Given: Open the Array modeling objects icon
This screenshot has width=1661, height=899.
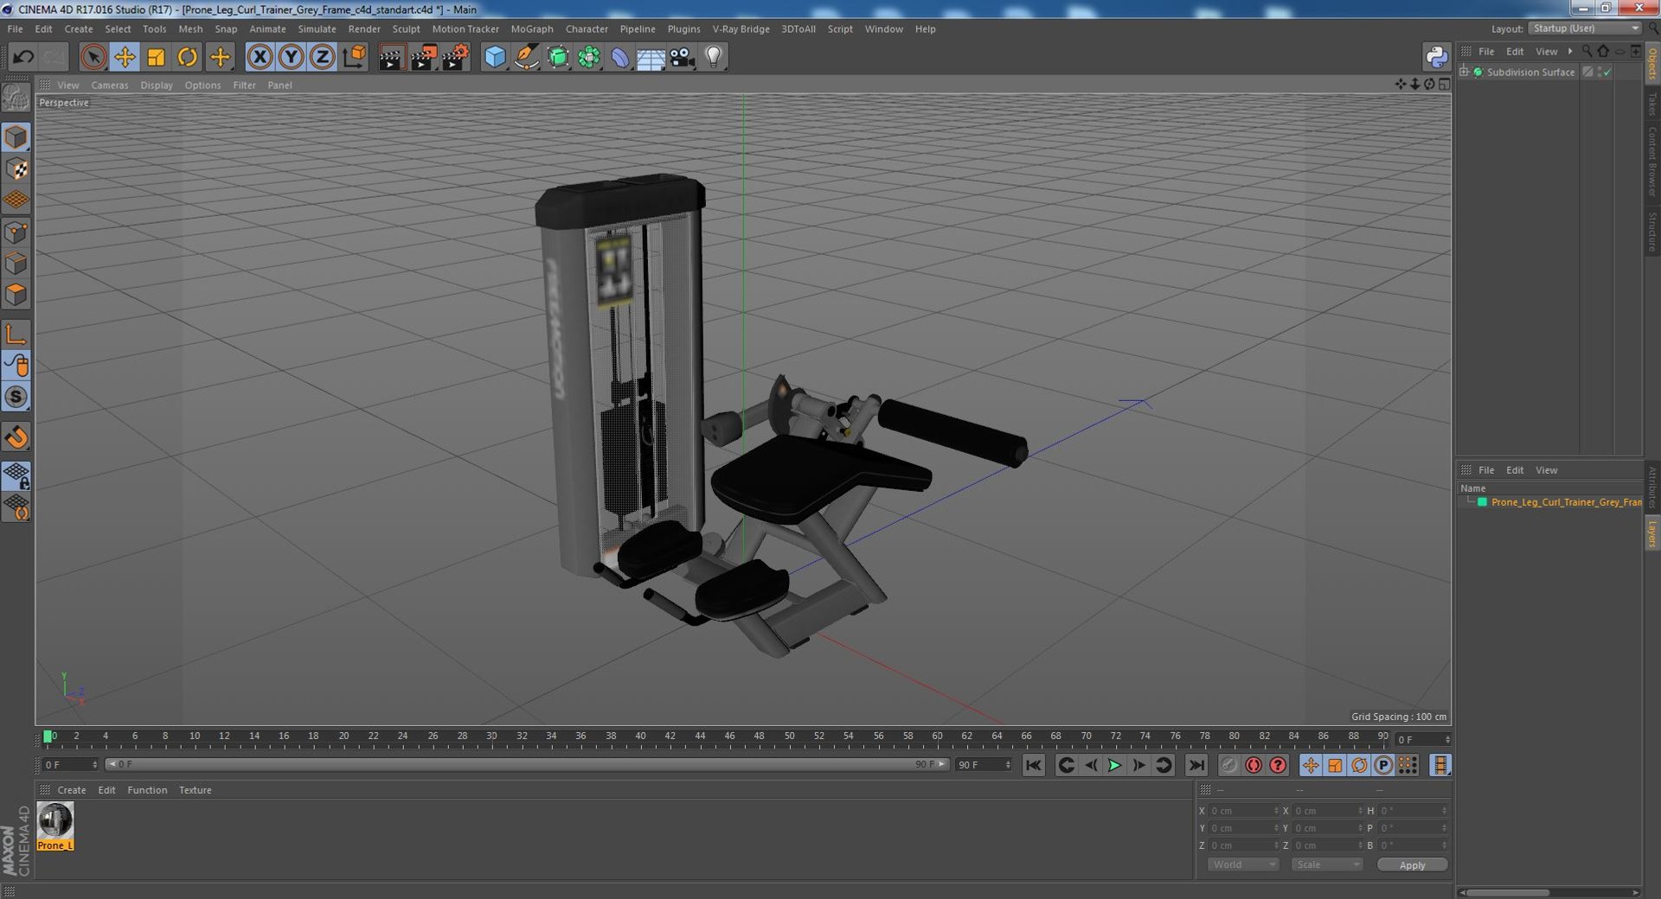Looking at the screenshot, I should [x=589, y=57].
